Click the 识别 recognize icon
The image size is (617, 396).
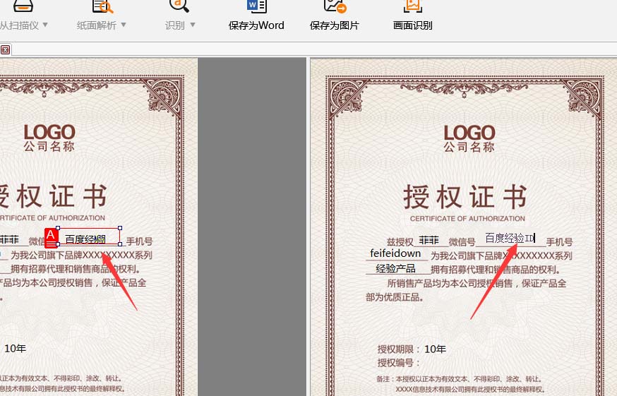(x=179, y=6)
